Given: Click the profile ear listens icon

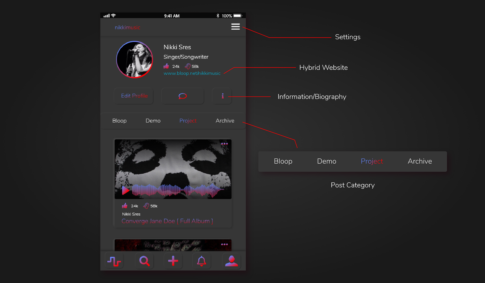Looking at the screenshot, I should click(x=187, y=66).
